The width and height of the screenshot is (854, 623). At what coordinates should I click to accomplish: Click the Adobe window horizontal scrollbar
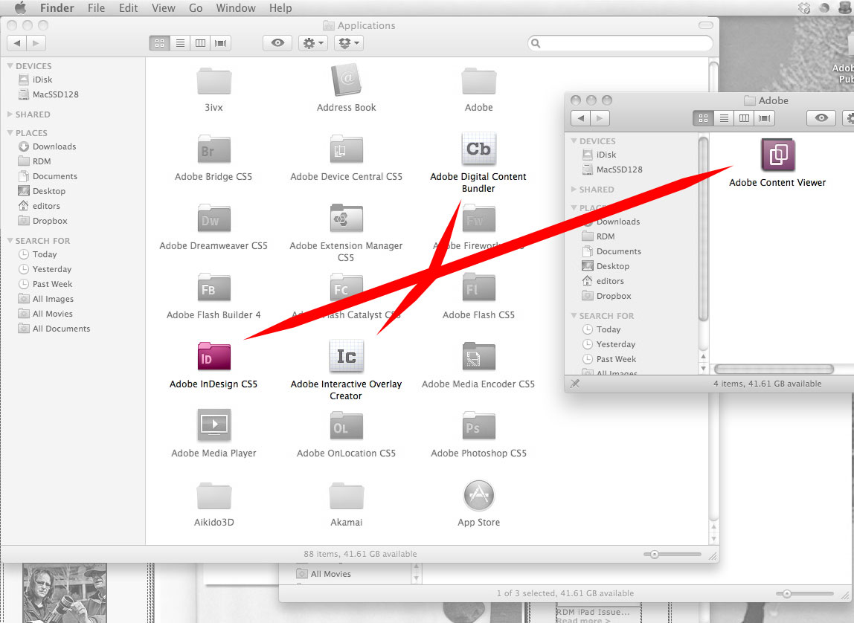pos(774,369)
